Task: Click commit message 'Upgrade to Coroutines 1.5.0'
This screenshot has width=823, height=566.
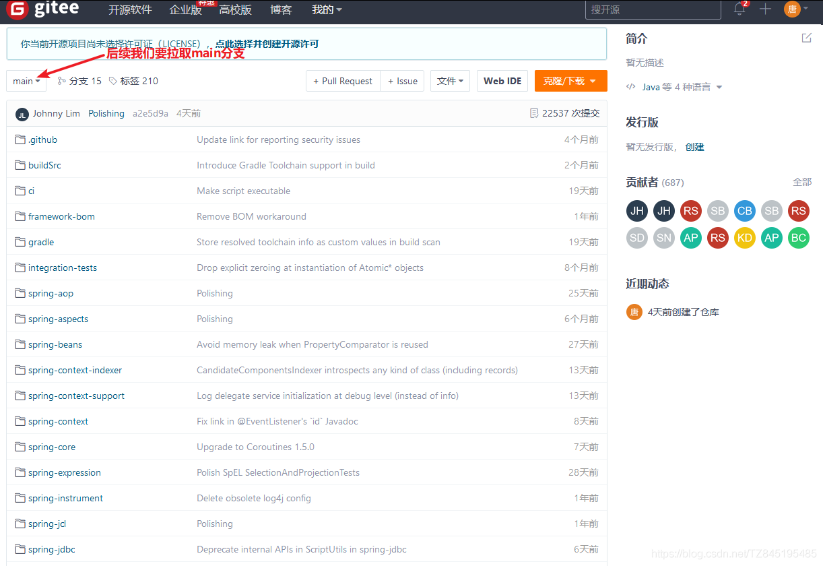Action: click(255, 447)
